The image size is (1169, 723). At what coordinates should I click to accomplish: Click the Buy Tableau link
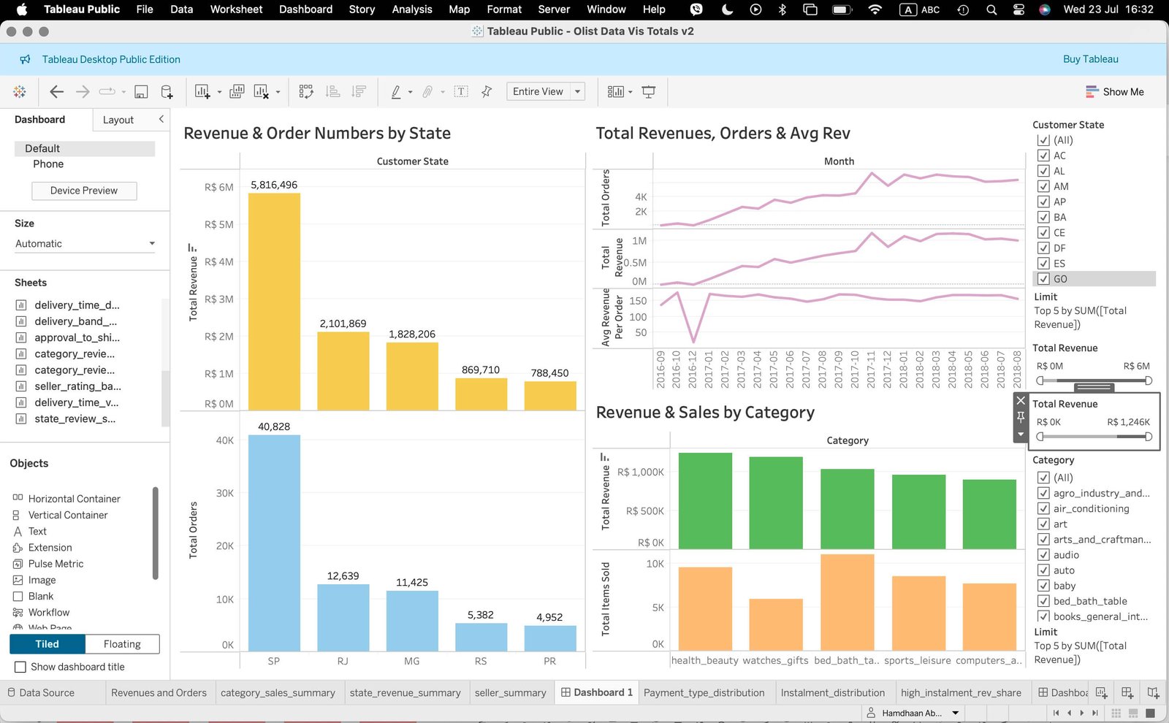click(1090, 59)
